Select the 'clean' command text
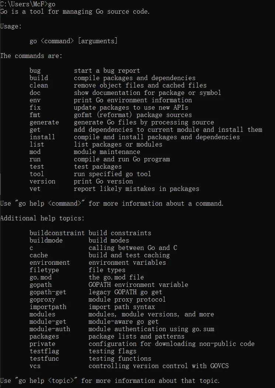Image resolution: width=275 pixels, height=388 pixels. 39,85
